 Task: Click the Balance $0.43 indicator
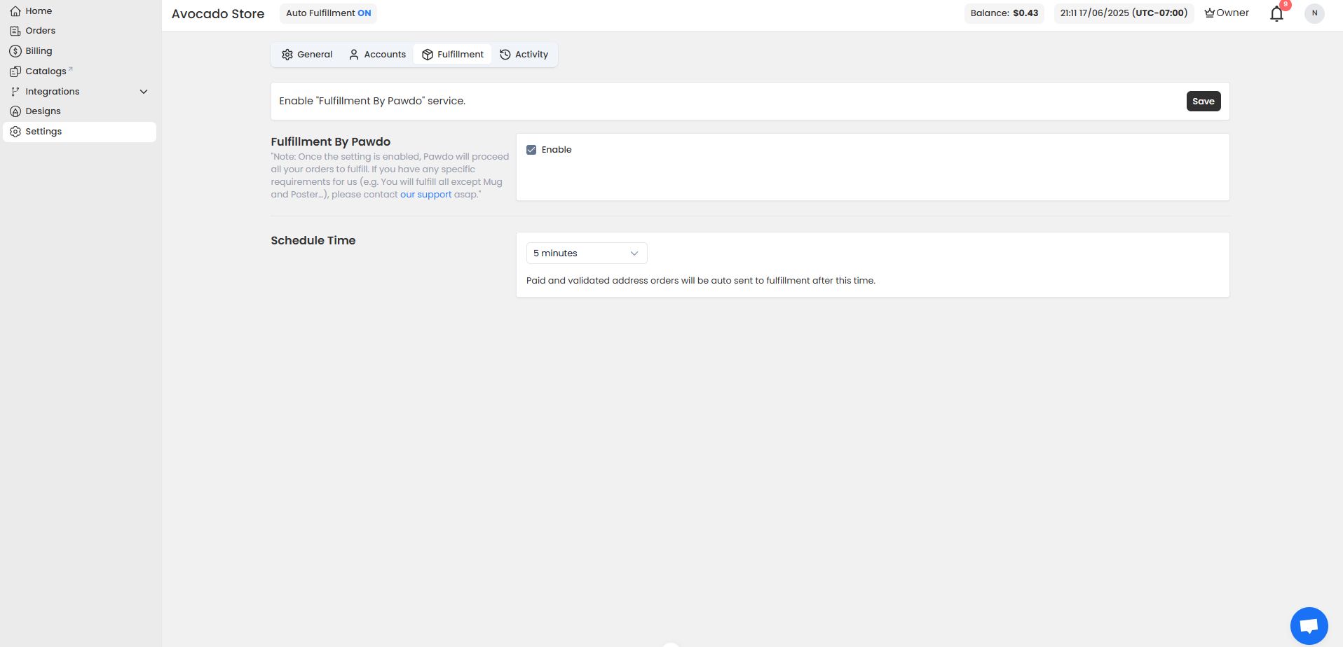[x=1004, y=13]
